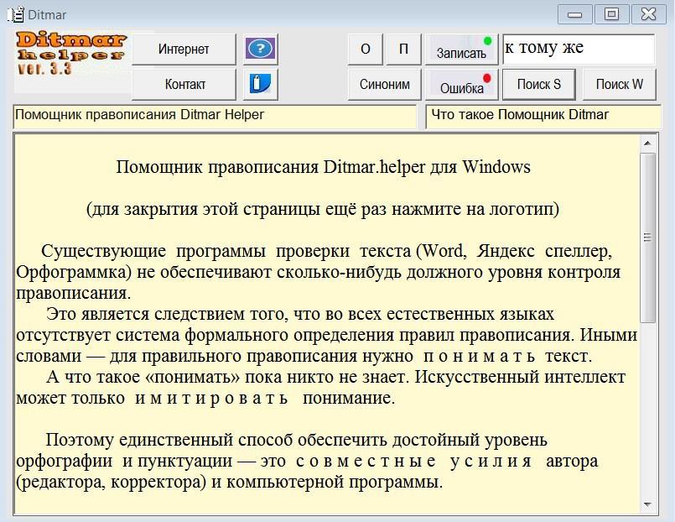
Task: Maximize the Ditmar window
Action: click(x=612, y=14)
